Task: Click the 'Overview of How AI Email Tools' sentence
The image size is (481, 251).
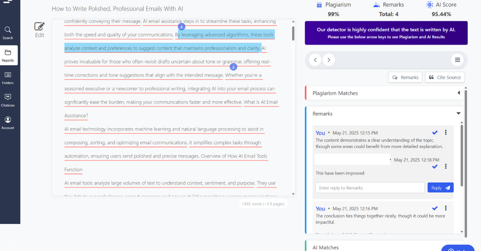Action: pos(166,163)
